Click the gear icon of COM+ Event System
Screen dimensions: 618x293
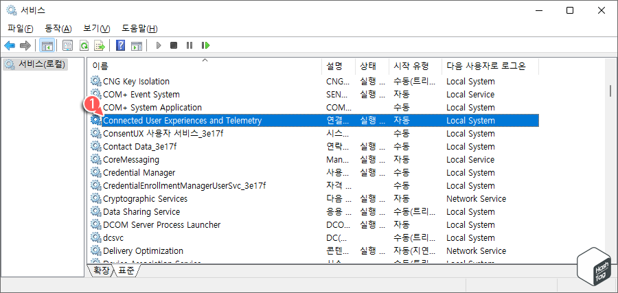click(95, 94)
